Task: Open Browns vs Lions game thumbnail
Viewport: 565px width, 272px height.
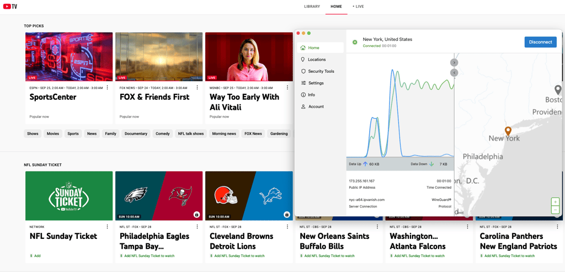Action: click(x=249, y=196)
